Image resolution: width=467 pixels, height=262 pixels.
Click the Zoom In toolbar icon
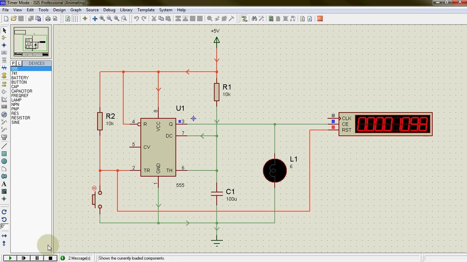tap(102, 19)
